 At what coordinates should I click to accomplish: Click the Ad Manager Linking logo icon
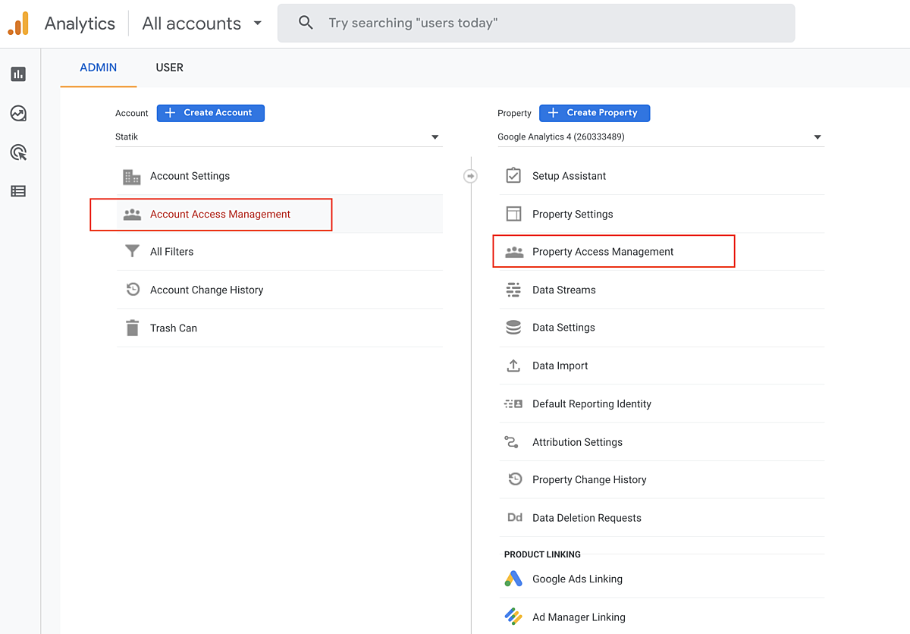513,617
